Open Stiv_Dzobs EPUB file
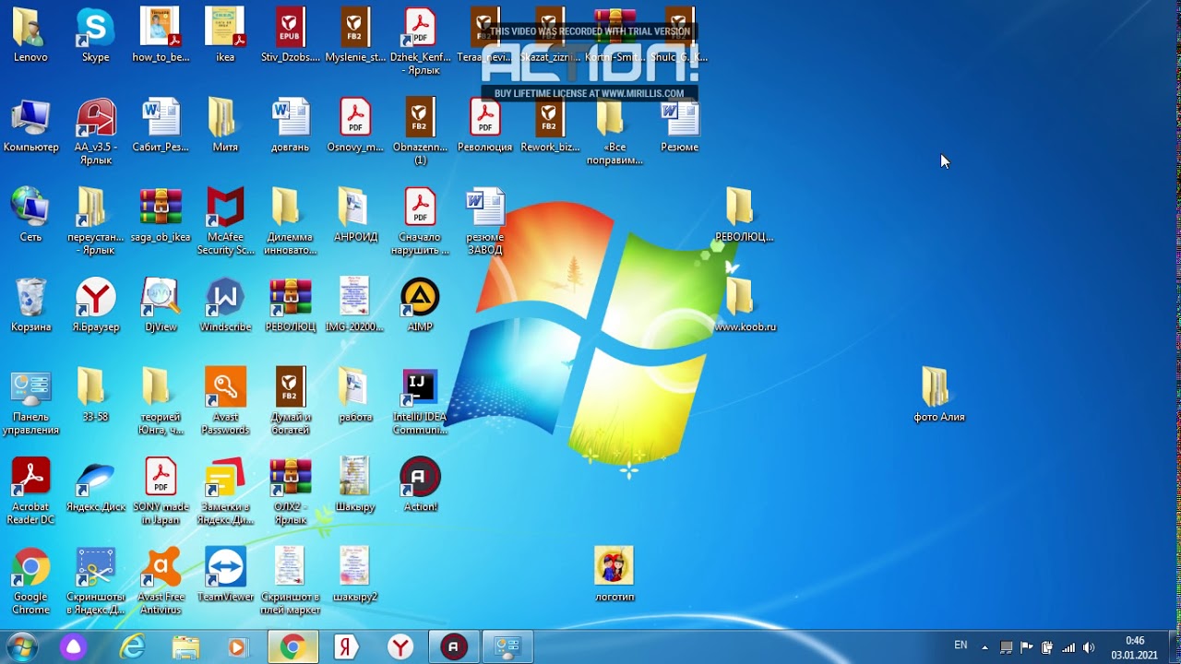 tap(290, 34)
